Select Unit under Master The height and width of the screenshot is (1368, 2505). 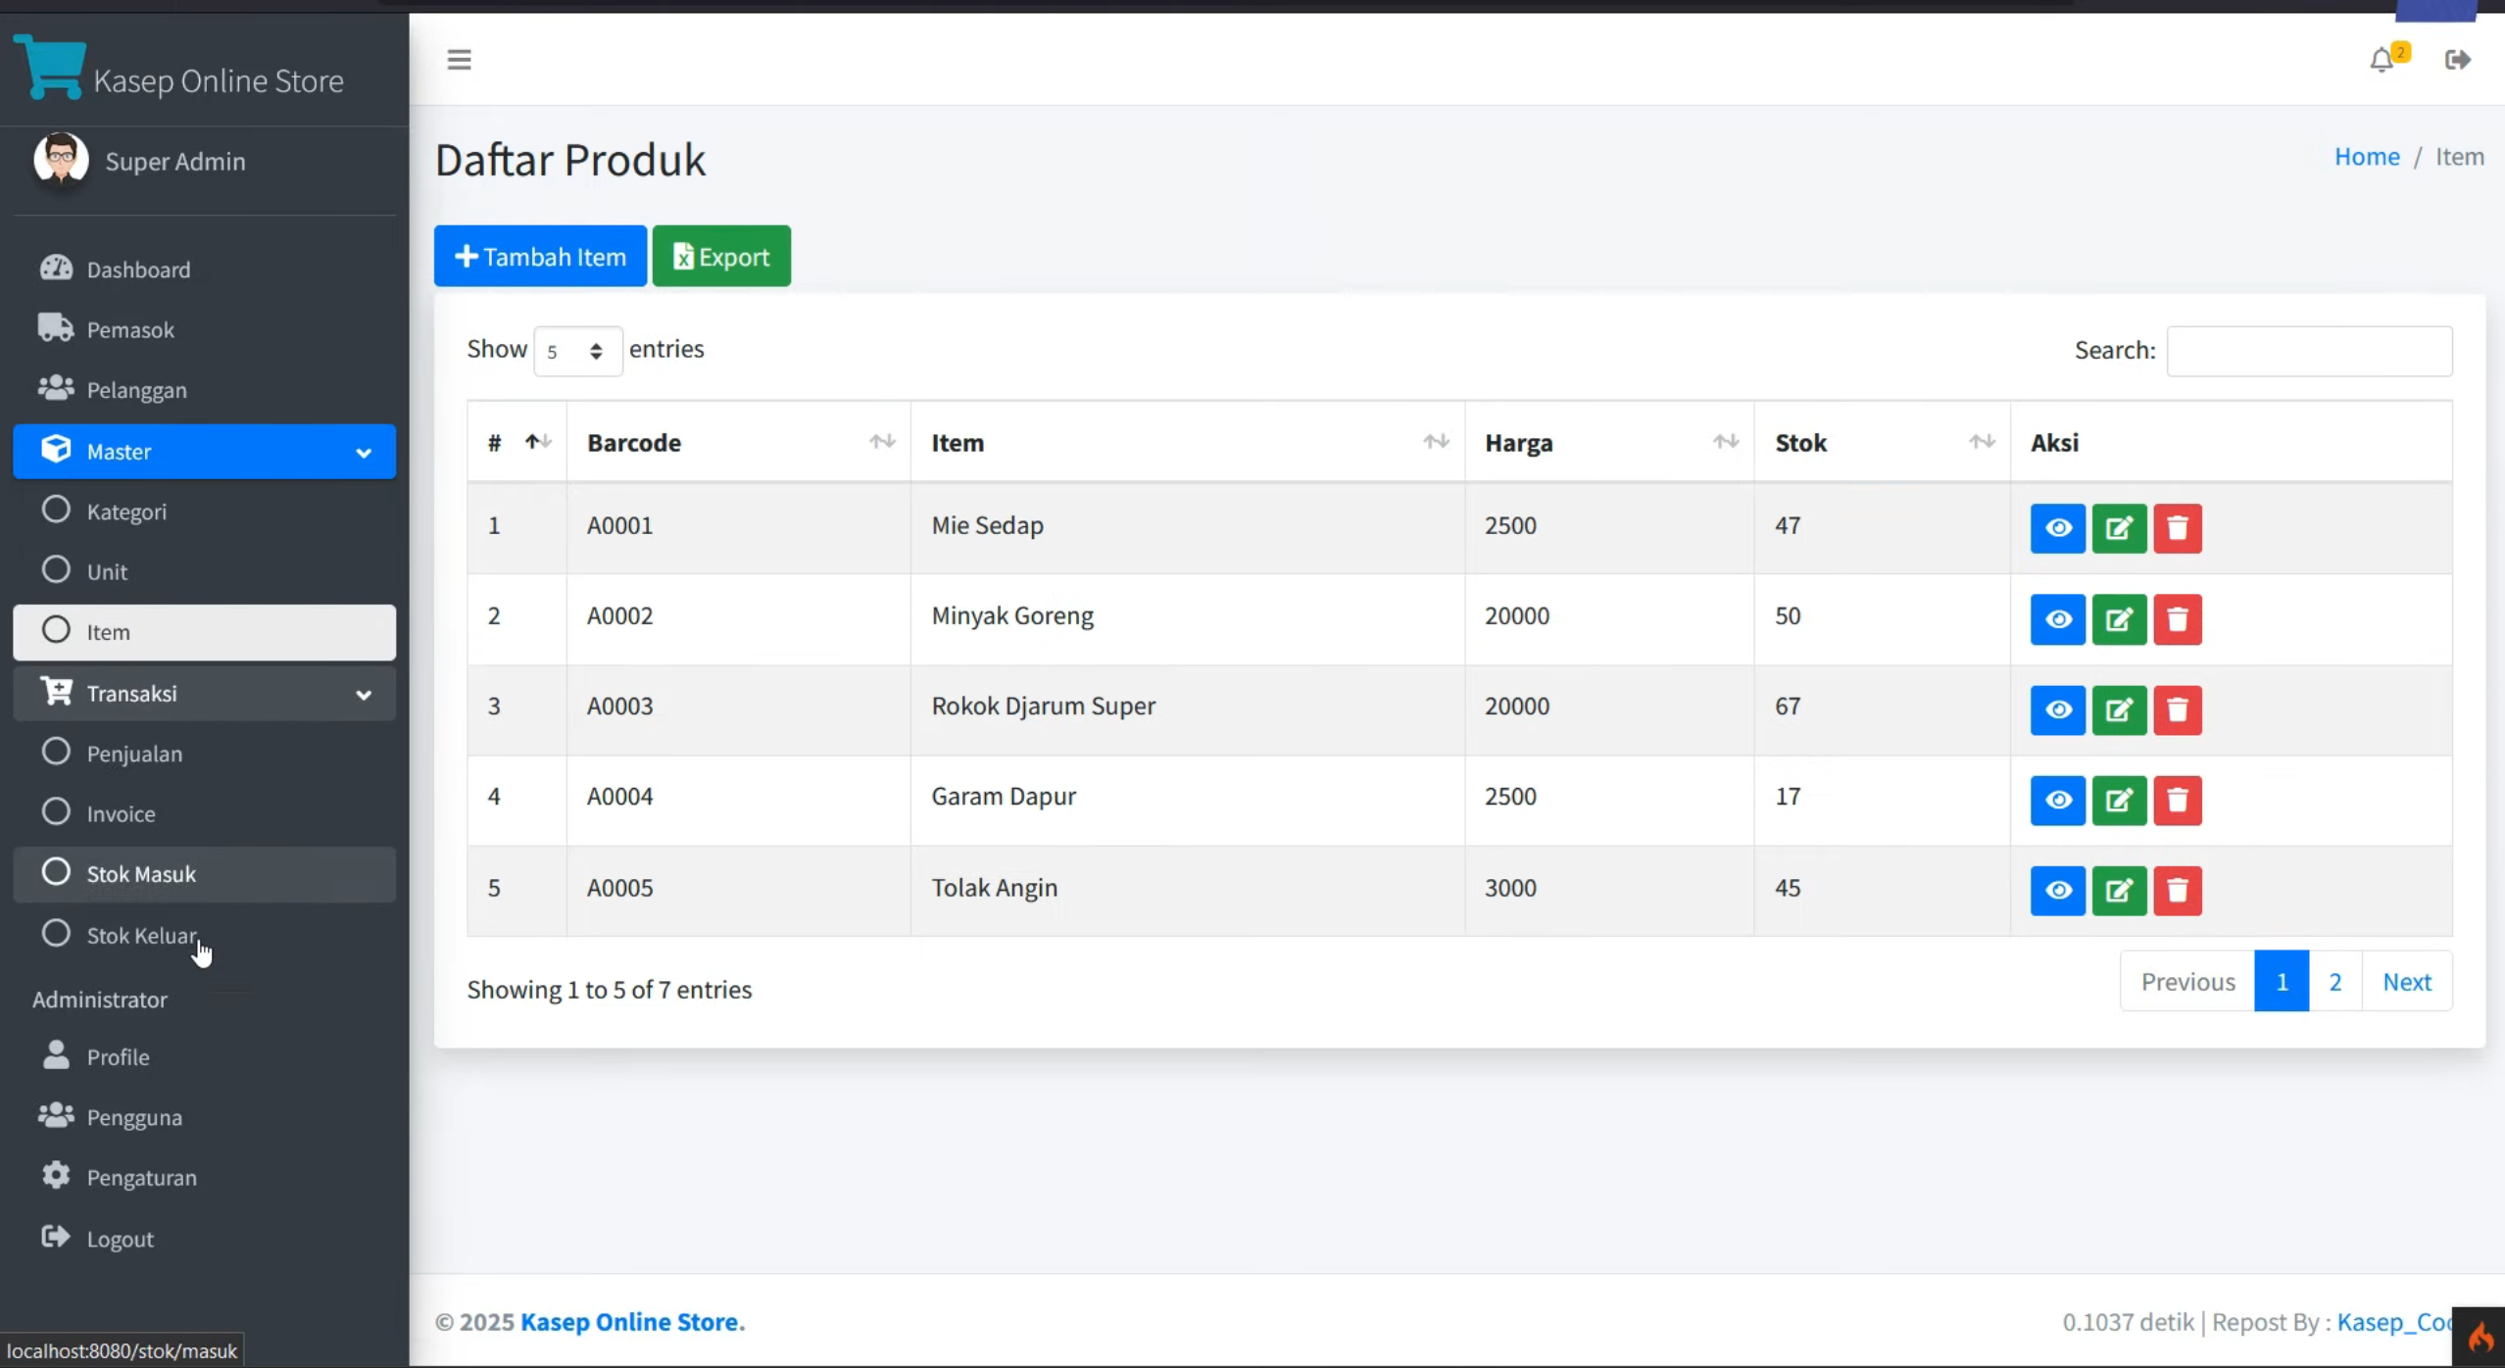point(204,571)
